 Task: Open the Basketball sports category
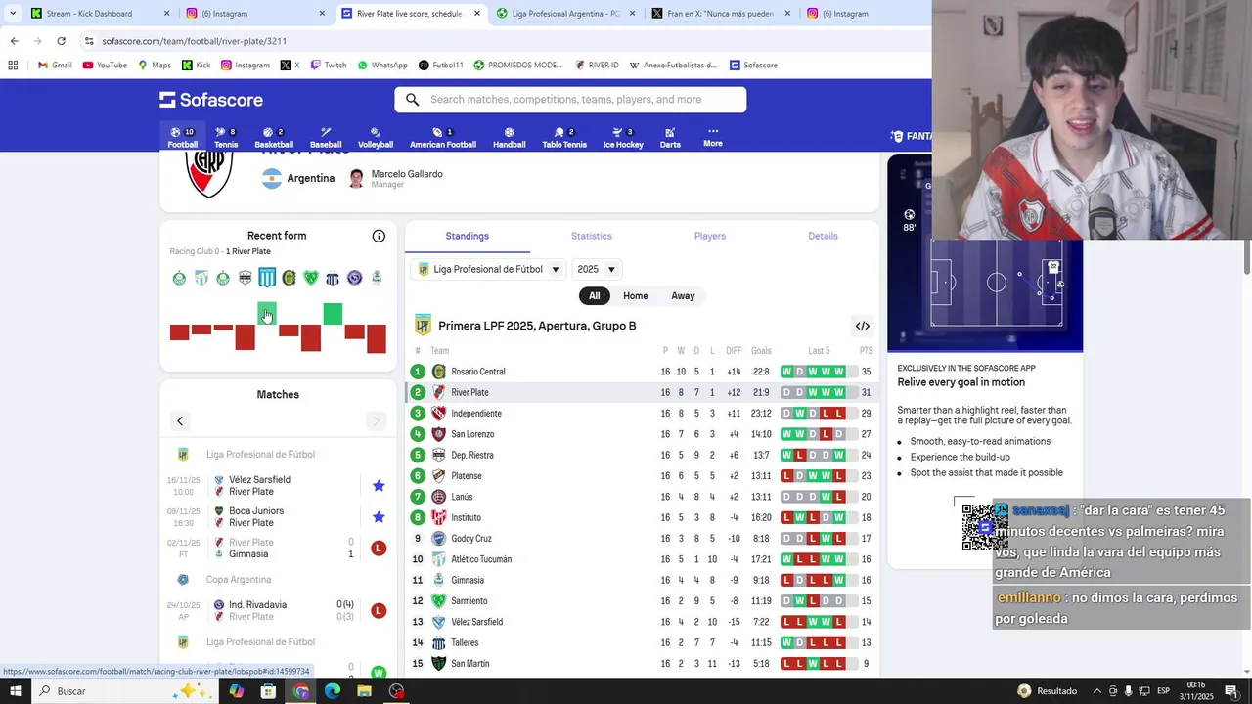pyautogui.click(x=274, y=138)
